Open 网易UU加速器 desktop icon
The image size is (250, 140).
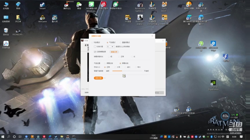(x=201, y=7)
